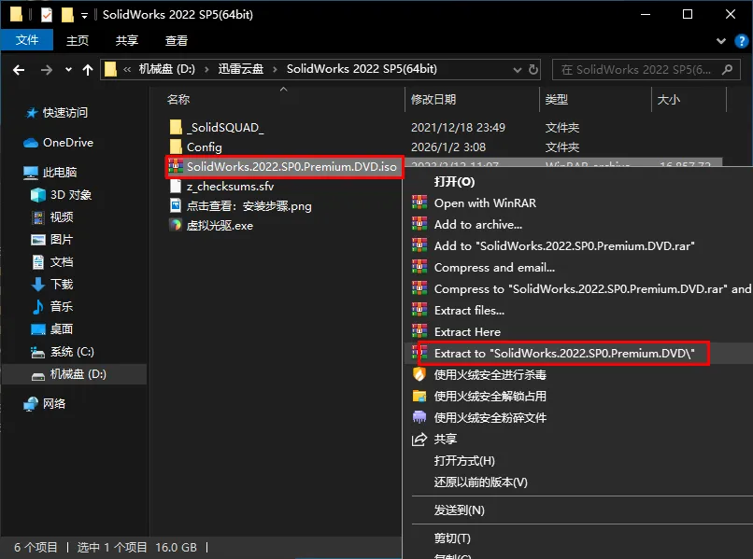
Task: Choose 使用火绒安全粉碎文件 in context menu
Action: (x=490, y=418)
